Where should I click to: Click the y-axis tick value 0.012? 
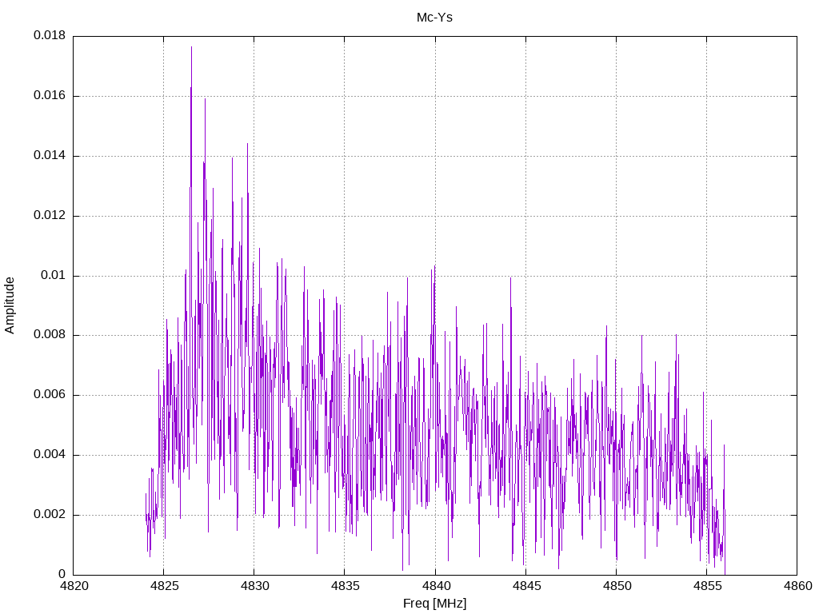point(50,216)
